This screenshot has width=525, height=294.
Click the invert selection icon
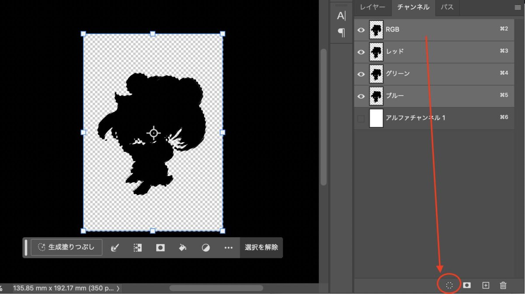[137, 248]
